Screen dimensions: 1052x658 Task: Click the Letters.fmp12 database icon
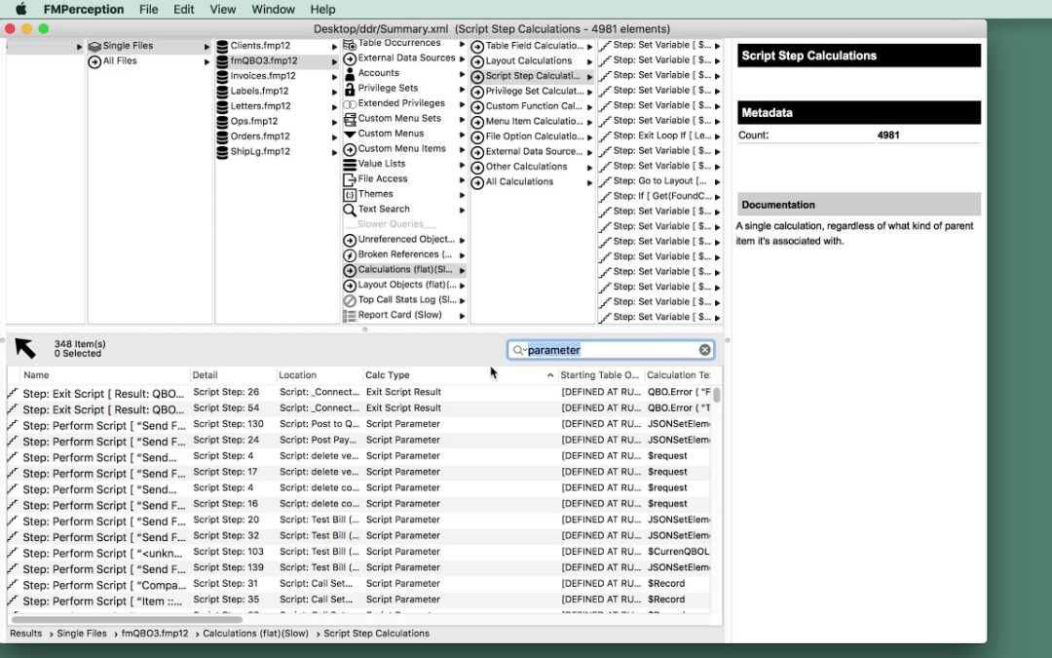[x=222, y=107]
